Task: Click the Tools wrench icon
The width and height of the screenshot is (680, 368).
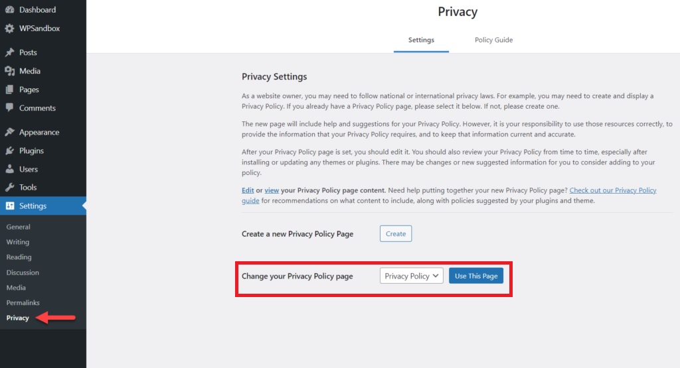Action: tap(9, 188)
